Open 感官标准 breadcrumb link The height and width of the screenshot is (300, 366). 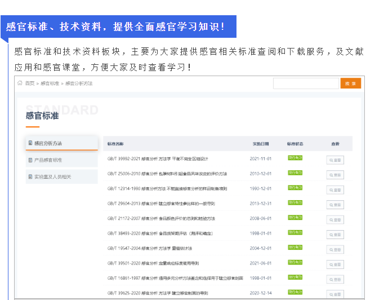(50, 83)
